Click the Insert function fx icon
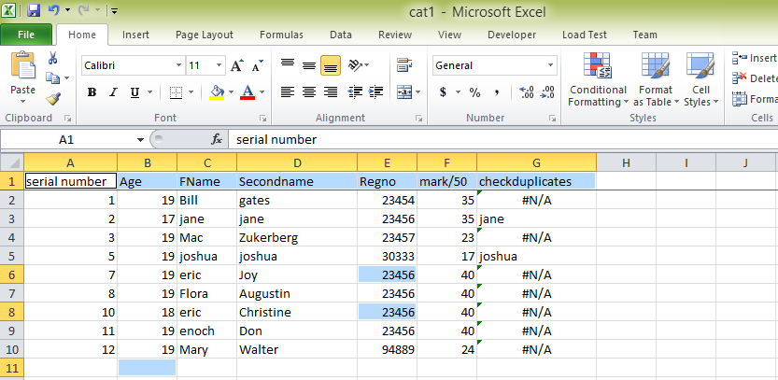 (217, 139)
